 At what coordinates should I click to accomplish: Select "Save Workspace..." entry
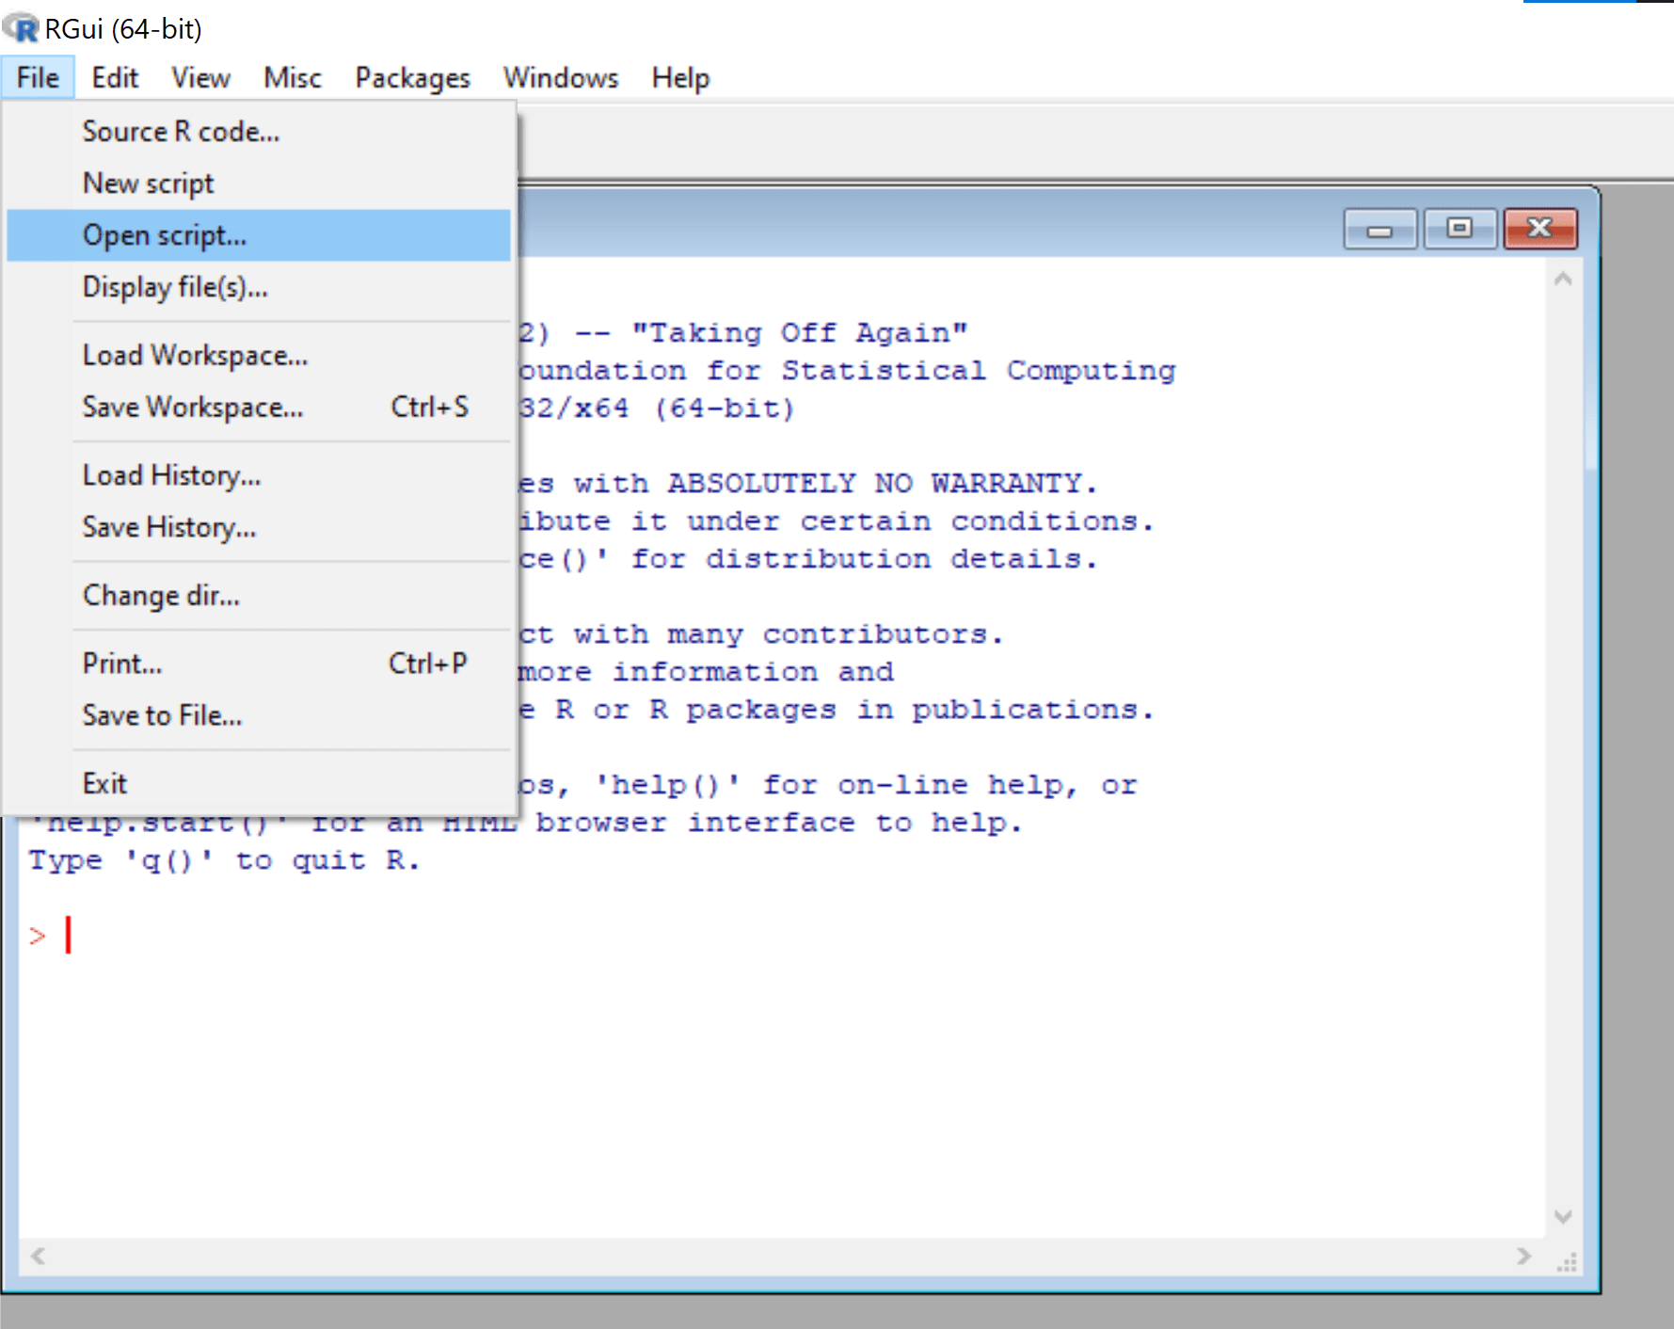(192, 407)
